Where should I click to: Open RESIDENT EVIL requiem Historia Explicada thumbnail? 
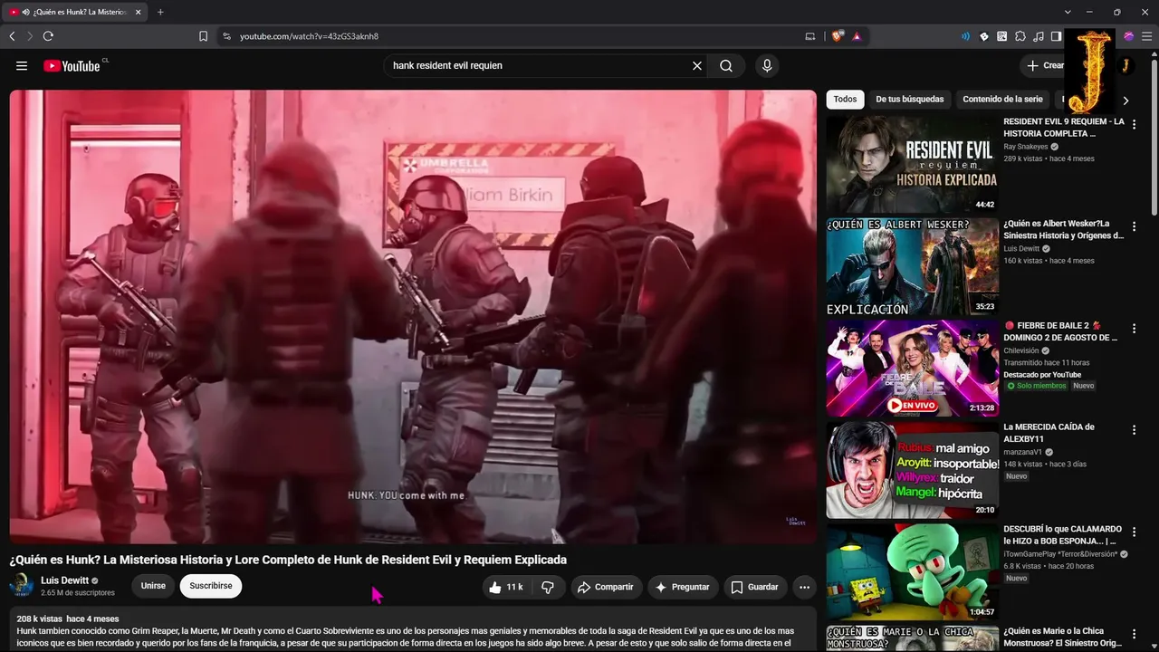pyautogui.click(x=913, y=165)
